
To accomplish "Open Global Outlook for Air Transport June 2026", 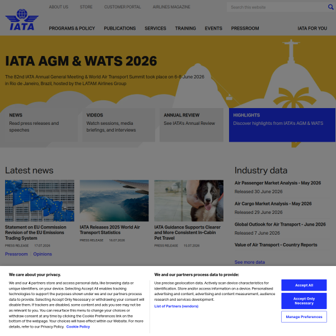I will pyautogui.click(x=280, y=225).
